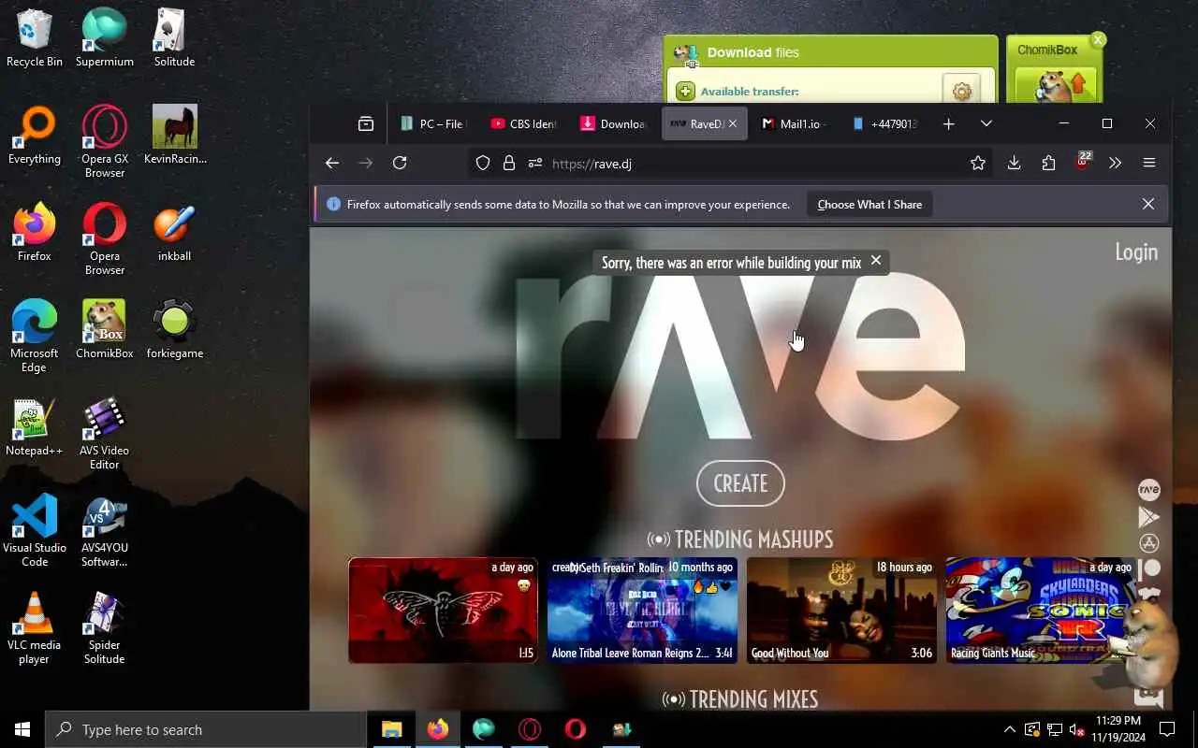Image resolution: width=1198 pixels, height=748 pixels.
Task: Open settings gear in ChomikBox Download files
Action: pyautogui.click(x=961, y=91)
